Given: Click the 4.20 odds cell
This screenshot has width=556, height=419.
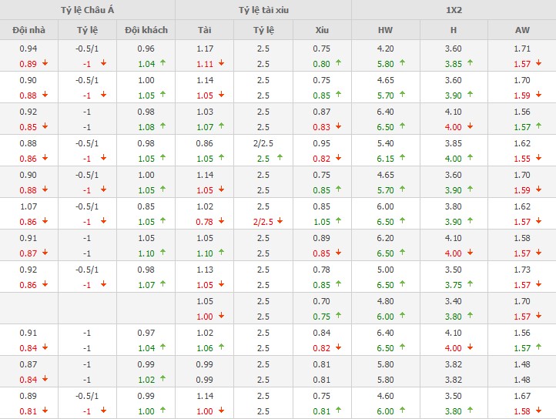Looking at the screenshot, I should (385, 48).
